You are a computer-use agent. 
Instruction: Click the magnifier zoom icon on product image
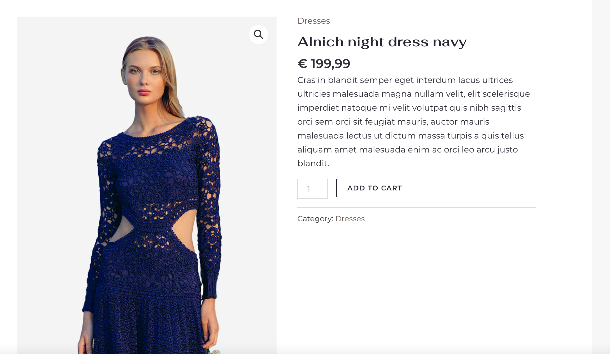tap(258, 35)
